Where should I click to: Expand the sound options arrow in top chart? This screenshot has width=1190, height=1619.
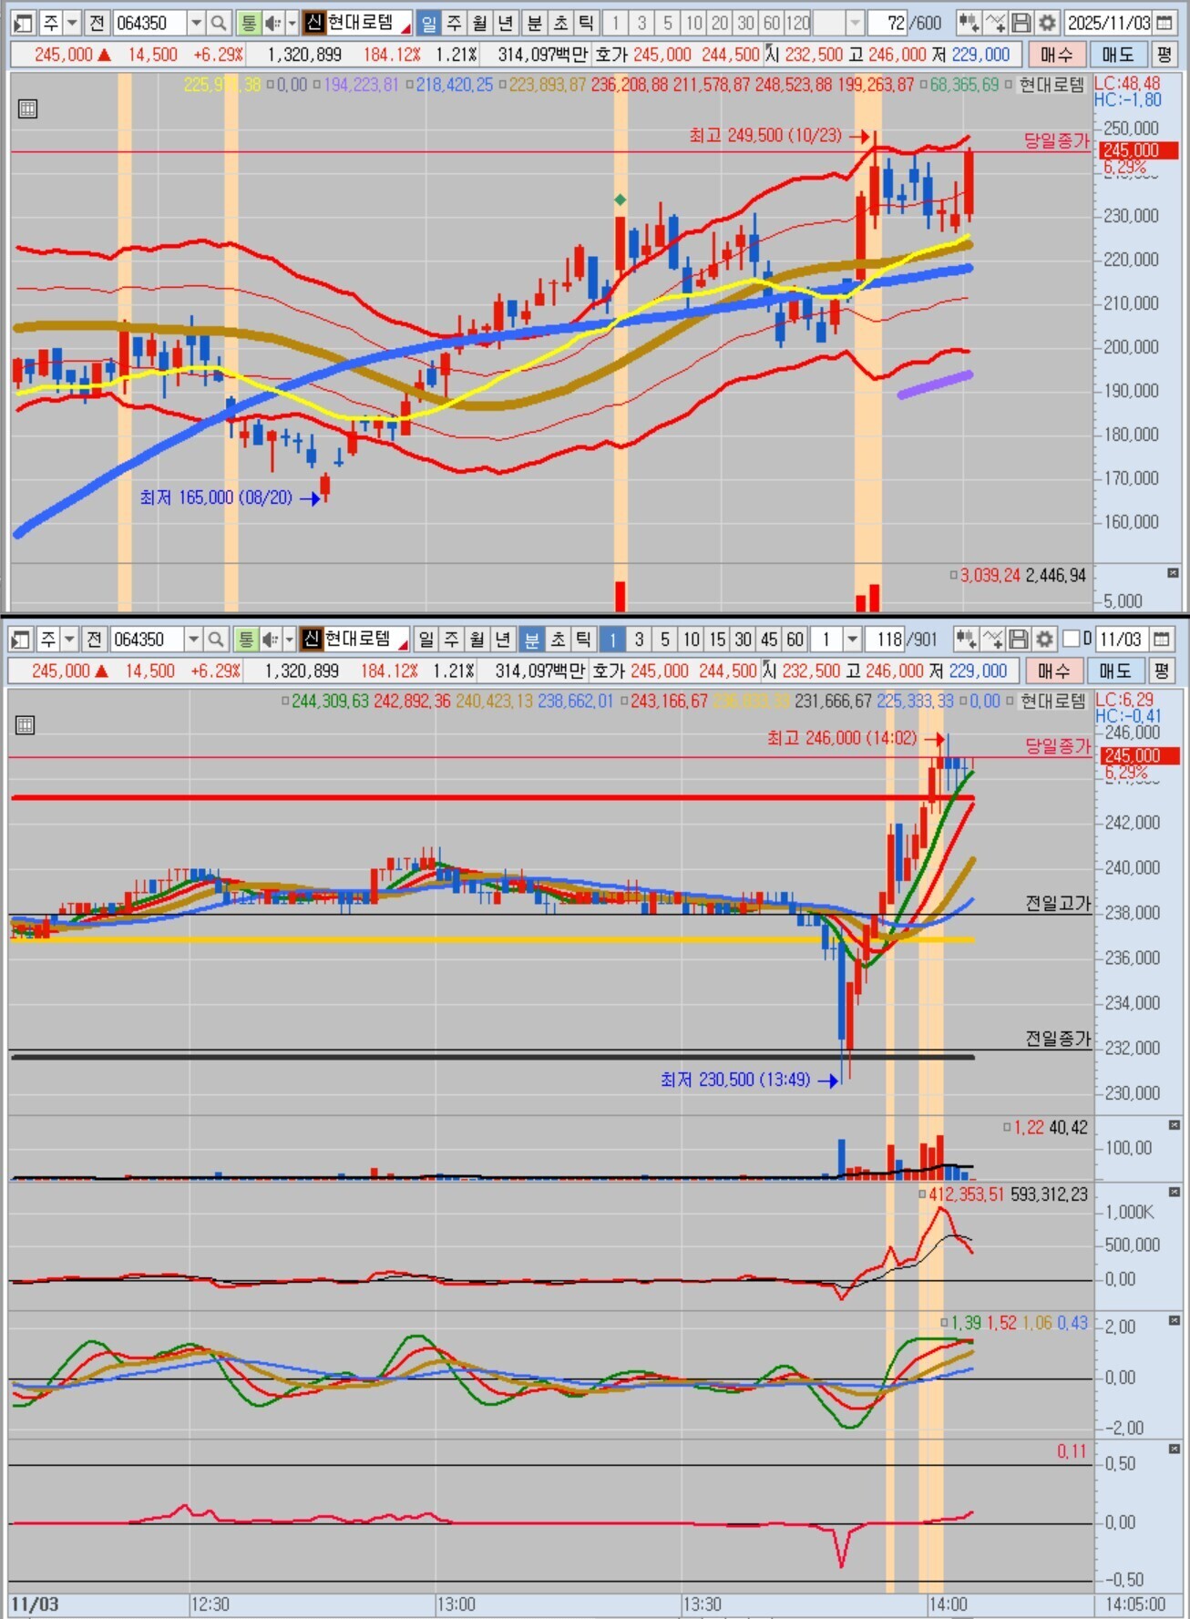[292, 23]
